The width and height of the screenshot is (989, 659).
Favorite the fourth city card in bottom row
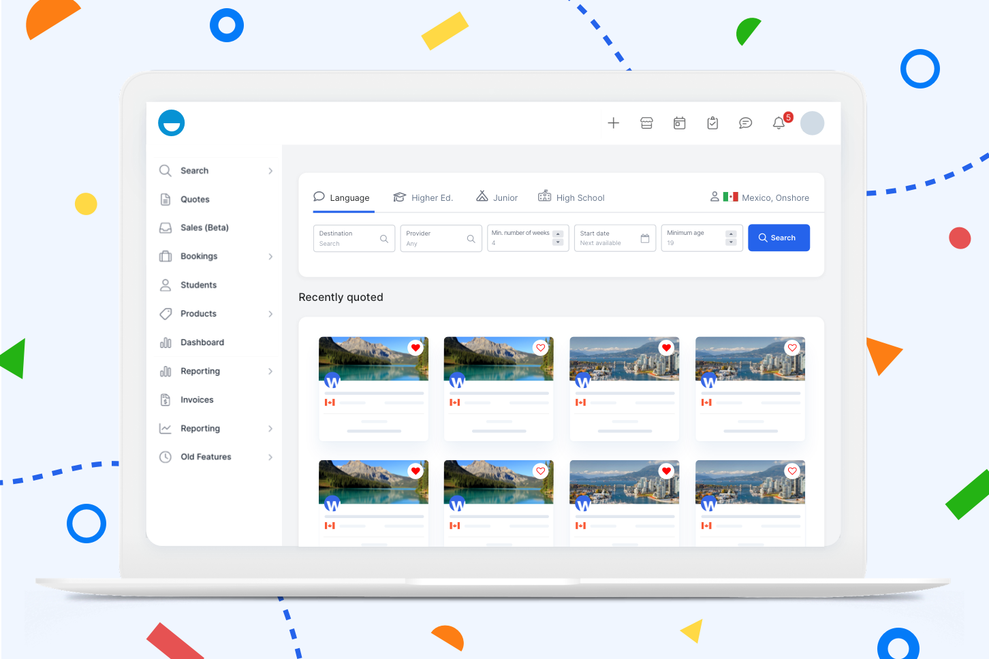pyautogui.click(x=792, y=471)
